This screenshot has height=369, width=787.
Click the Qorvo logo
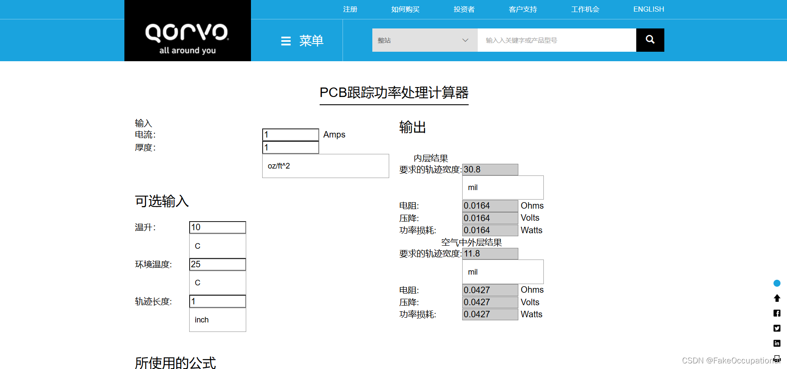point(187,31)
